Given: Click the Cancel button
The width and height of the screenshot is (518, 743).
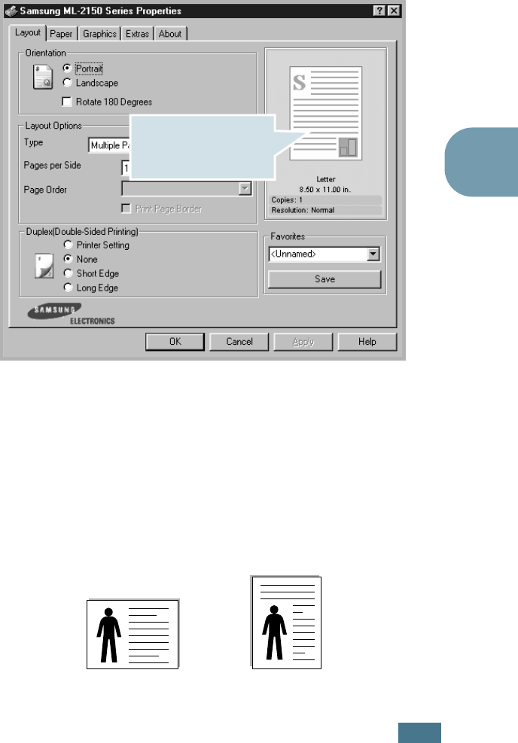Looking at the screenshot, I should pyautogui.click(x=239, y=342).
